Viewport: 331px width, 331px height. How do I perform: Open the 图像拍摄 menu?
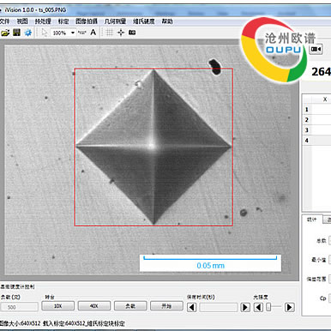click(87, 21)
